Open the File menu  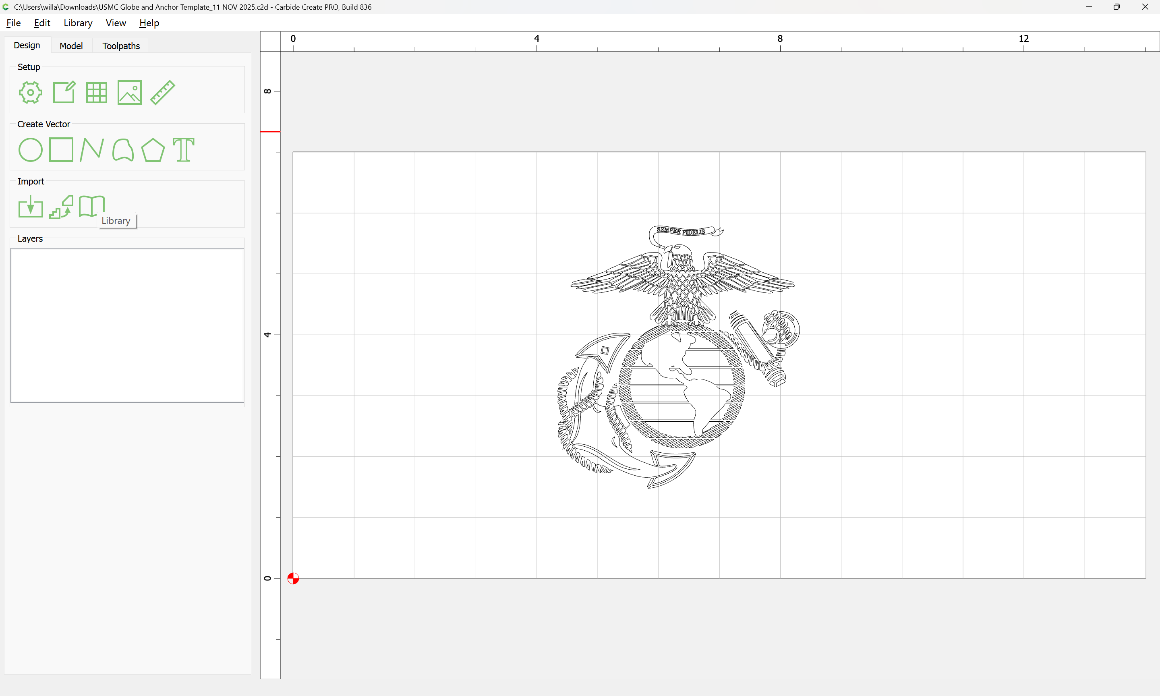pos(13,23)
